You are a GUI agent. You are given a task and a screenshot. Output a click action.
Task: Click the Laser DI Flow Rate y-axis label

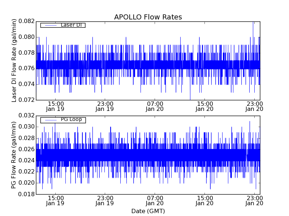(x=14, y=60)
